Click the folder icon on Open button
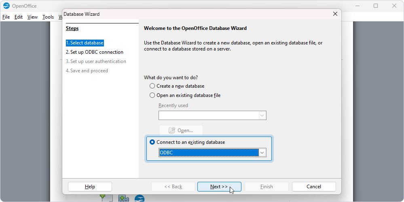 pyautogui.click(x=172, y=130)
